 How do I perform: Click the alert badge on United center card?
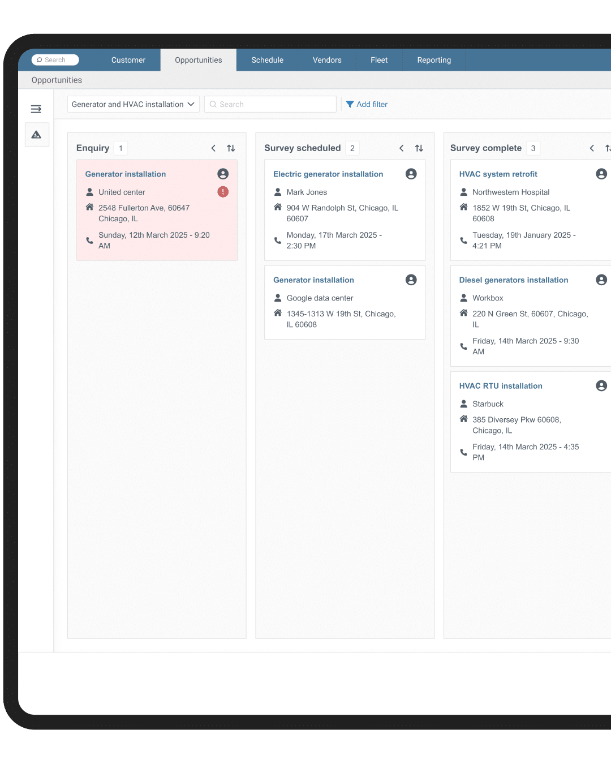[x=223, y=192]
